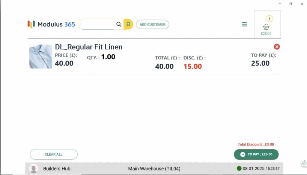Select the quantity value 1.00
The width and height of the screenshot is (307, 175).
(x=108, y=57)
